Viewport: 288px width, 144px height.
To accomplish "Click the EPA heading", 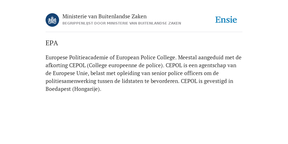I will click(x=52, y=43).
